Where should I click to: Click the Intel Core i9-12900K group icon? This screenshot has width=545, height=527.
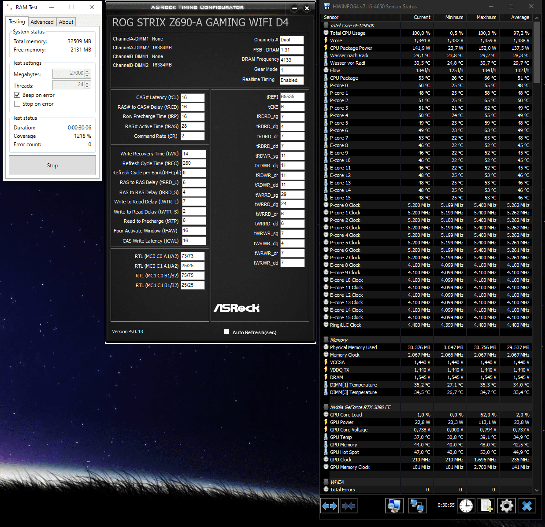click(x=326, y=26)
